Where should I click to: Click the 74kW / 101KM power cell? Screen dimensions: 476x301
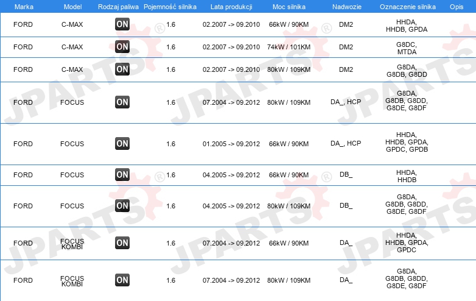(289, 47)
